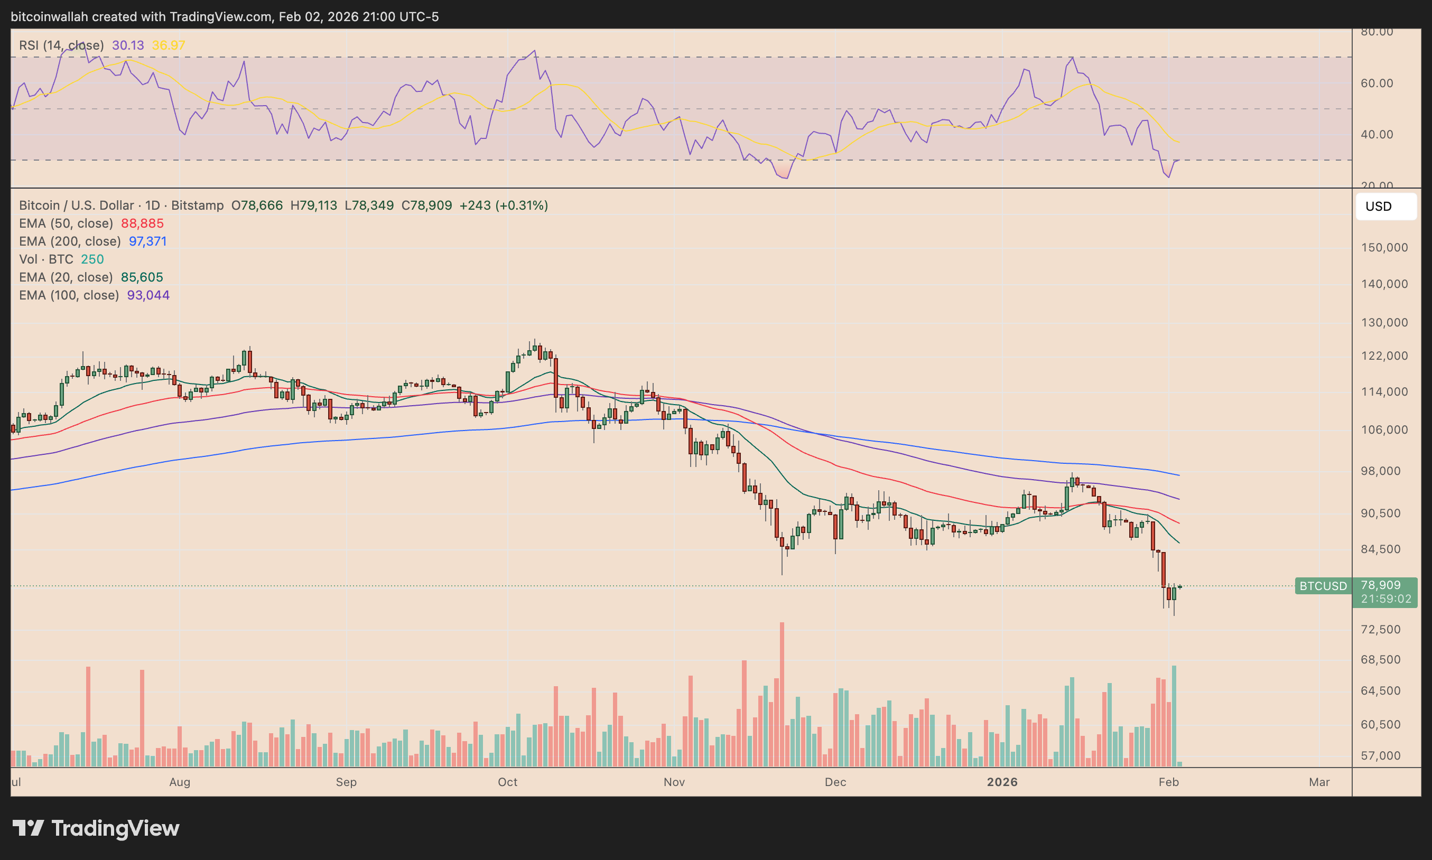Click the Feb label on the time axis
Screen dimensions: 1432x860
click(x=1169, y=782)
